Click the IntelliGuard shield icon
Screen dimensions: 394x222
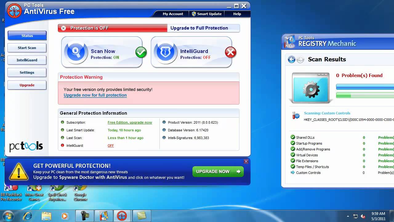[x=165, y=52]
